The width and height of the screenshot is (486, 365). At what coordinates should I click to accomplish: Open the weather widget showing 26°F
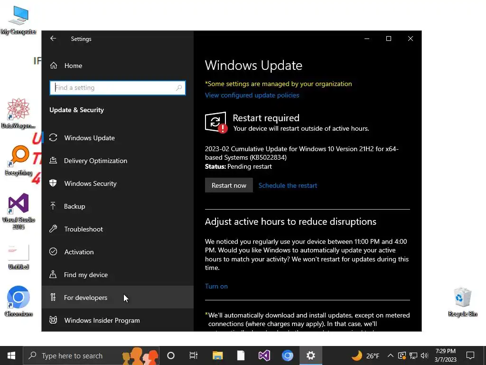(x=365, y=355)
